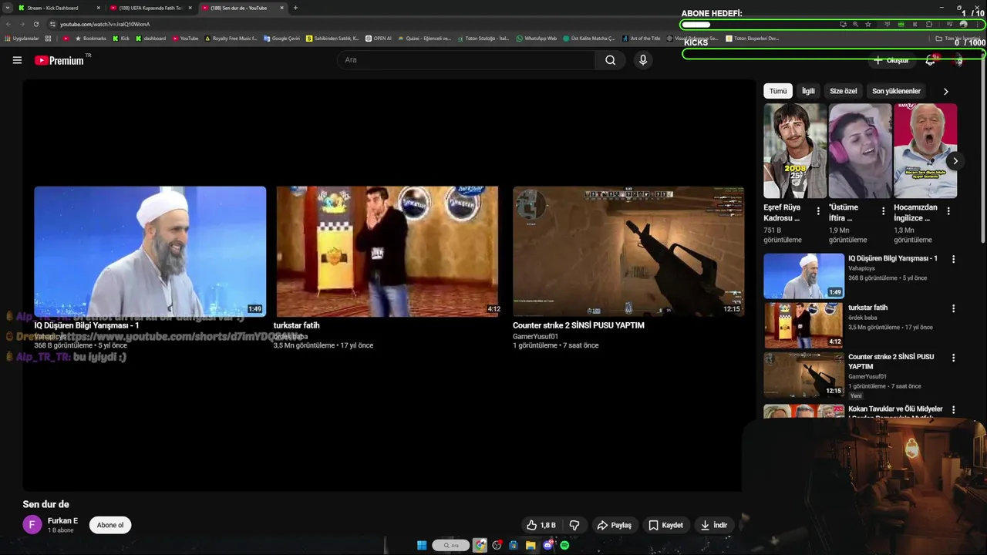Open more options for "Üstüme İftira" short
The height and width of the screenshot is (555, 987).
884,211
